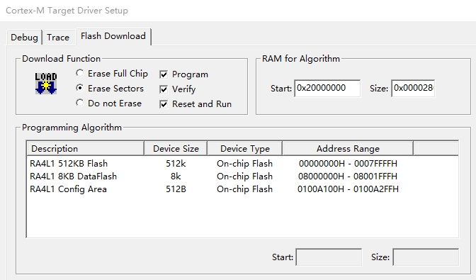Click address range 00000000H - 0007FFFFH
476x280 pixels.
(348, 163)
